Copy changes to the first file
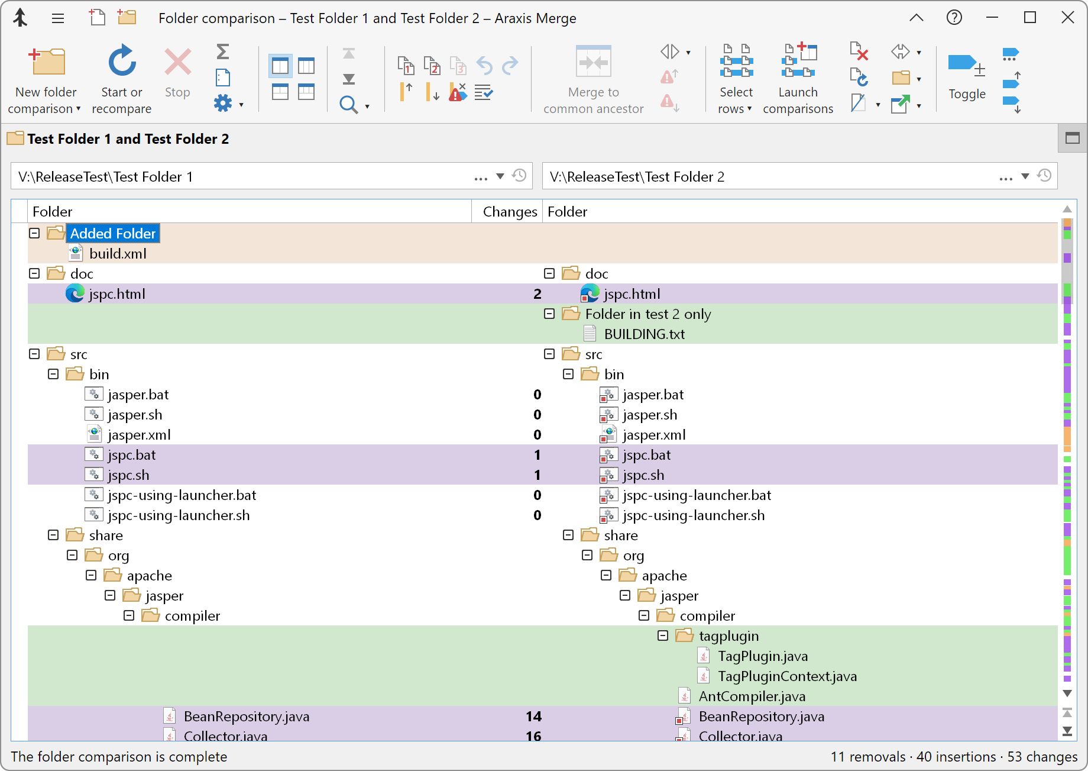Image resolution: width=1088 pixels, height=771 pixels. tap(406, 66)
